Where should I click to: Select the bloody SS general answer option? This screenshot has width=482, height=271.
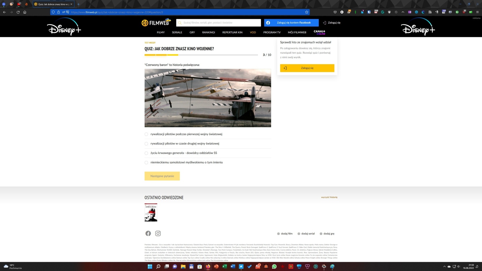pos(146,153)
